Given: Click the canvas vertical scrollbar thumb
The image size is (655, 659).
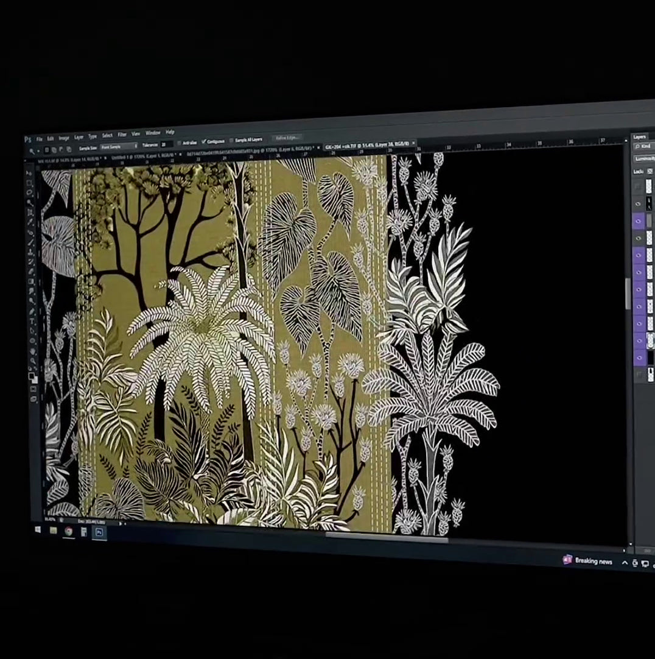Looking at the screenshot, I should (x=628, y=294).
